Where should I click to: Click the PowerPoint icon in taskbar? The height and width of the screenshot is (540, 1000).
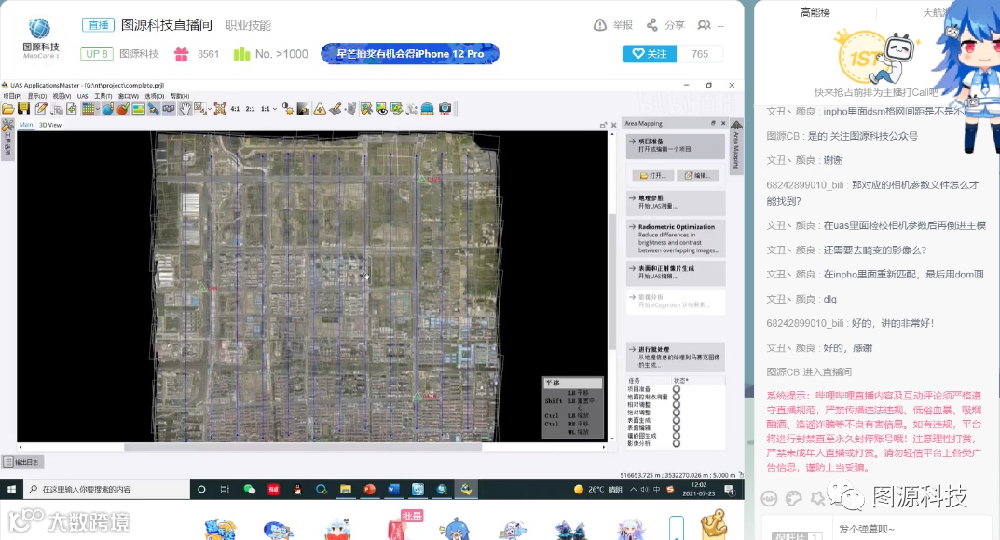369,489
